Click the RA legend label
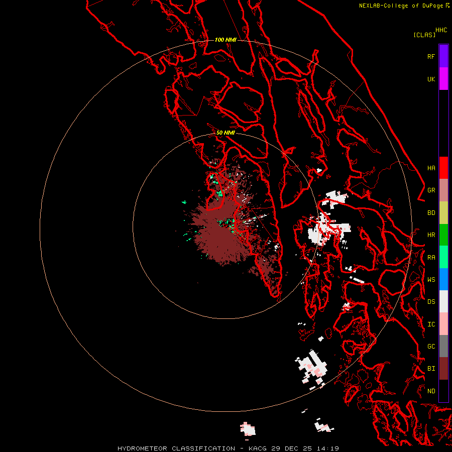 click(x=431, y=257)
